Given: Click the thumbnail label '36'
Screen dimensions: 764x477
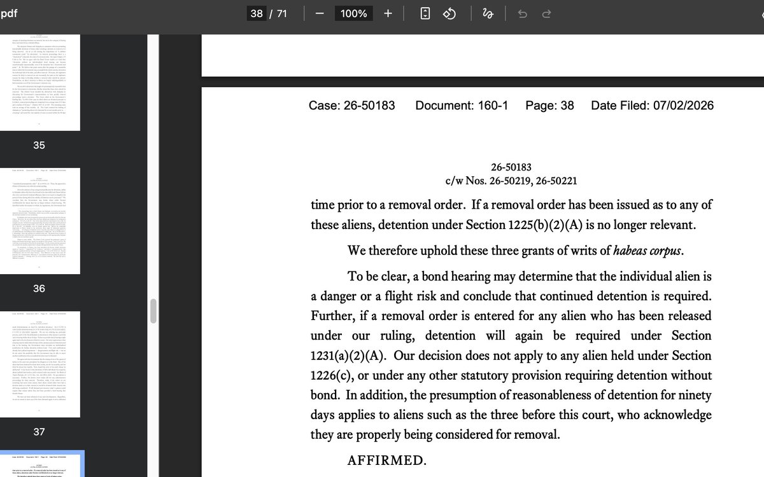Looking at the screenshot, I should tap(39, 289).
